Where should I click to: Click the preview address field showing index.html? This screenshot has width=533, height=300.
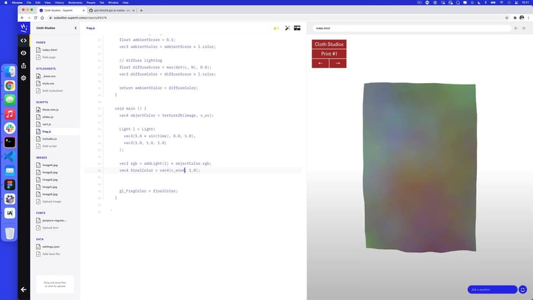[412, 28]
